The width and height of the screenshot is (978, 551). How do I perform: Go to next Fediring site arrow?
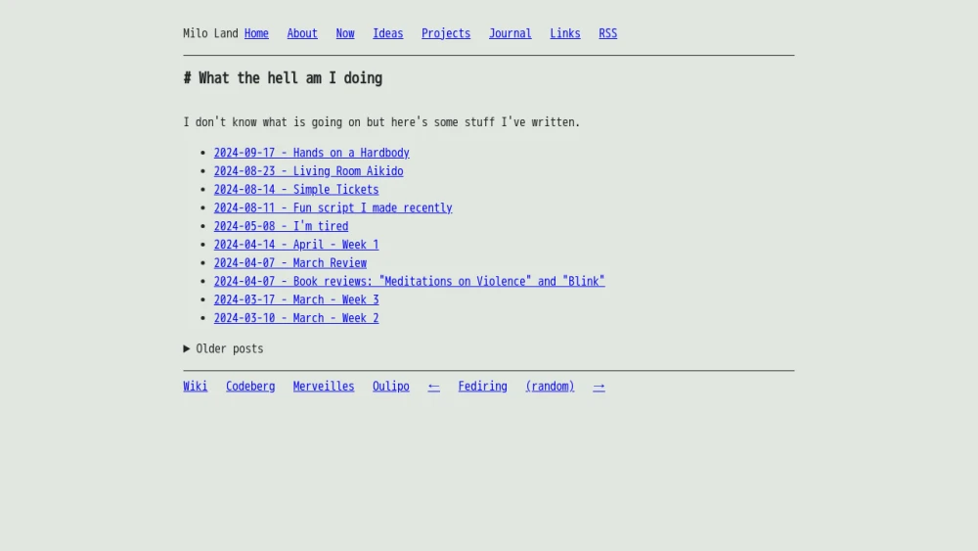click(x=599, y=387)
